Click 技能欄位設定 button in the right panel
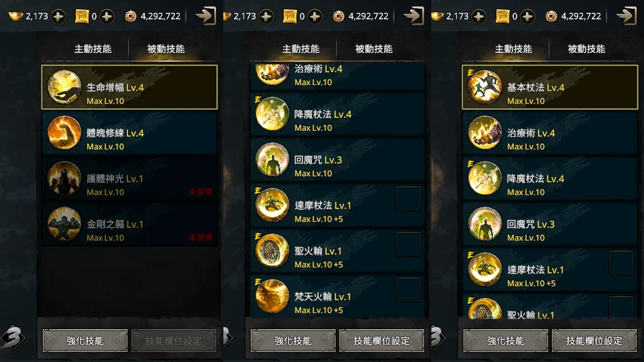 point(595,341)
